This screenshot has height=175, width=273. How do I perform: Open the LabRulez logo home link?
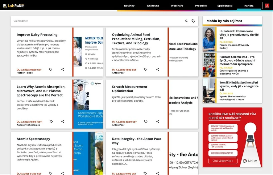pos(13,6)
